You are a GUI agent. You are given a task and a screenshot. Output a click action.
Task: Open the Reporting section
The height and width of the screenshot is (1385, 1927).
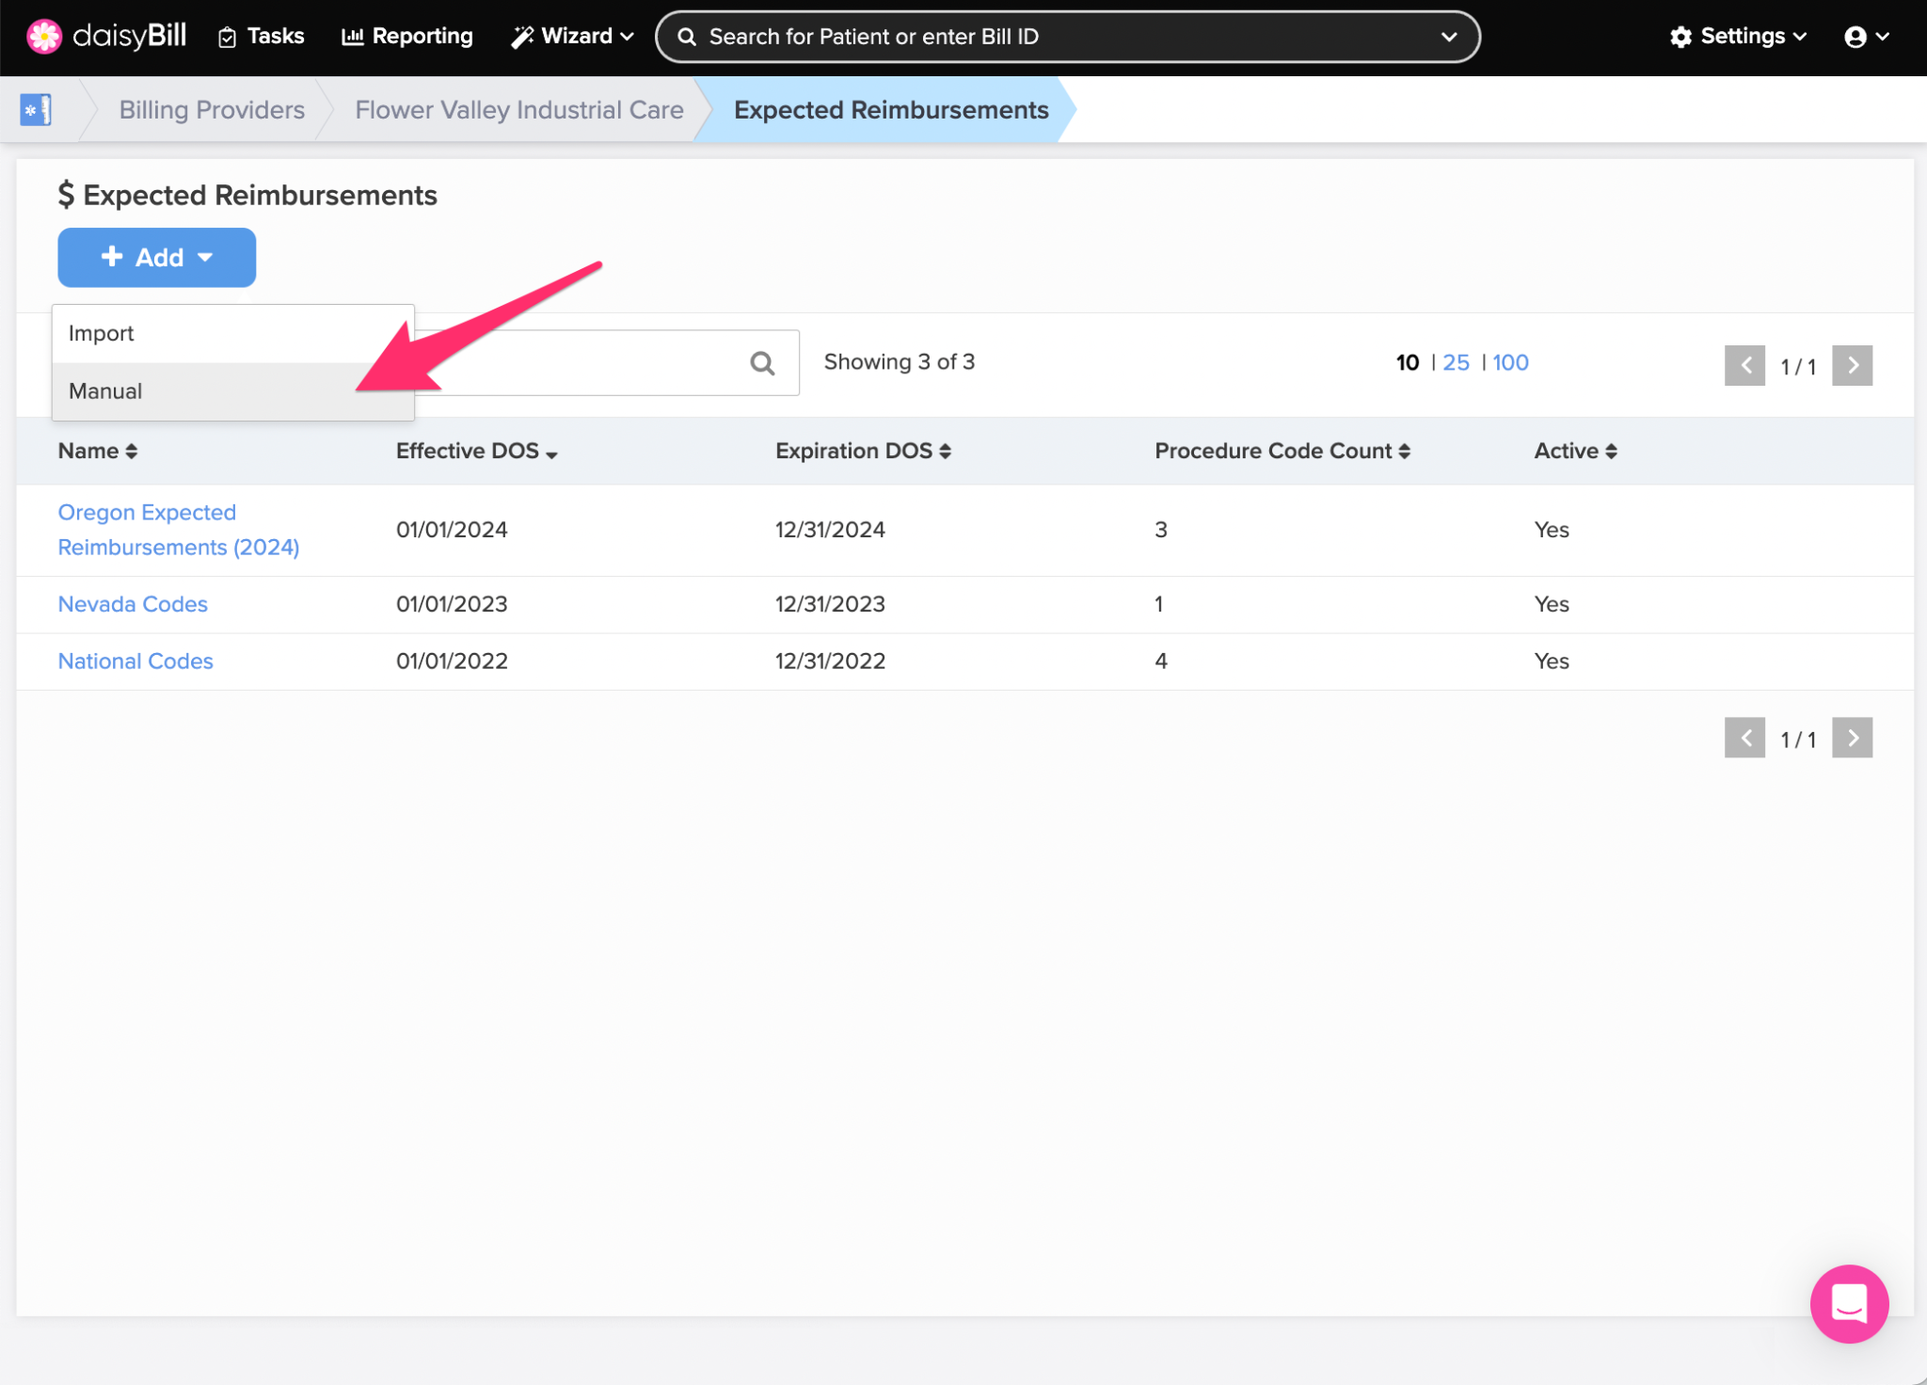[x=406, y=36]
